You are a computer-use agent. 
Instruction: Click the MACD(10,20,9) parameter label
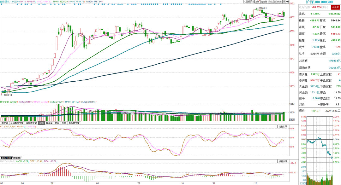coord(8,161)
